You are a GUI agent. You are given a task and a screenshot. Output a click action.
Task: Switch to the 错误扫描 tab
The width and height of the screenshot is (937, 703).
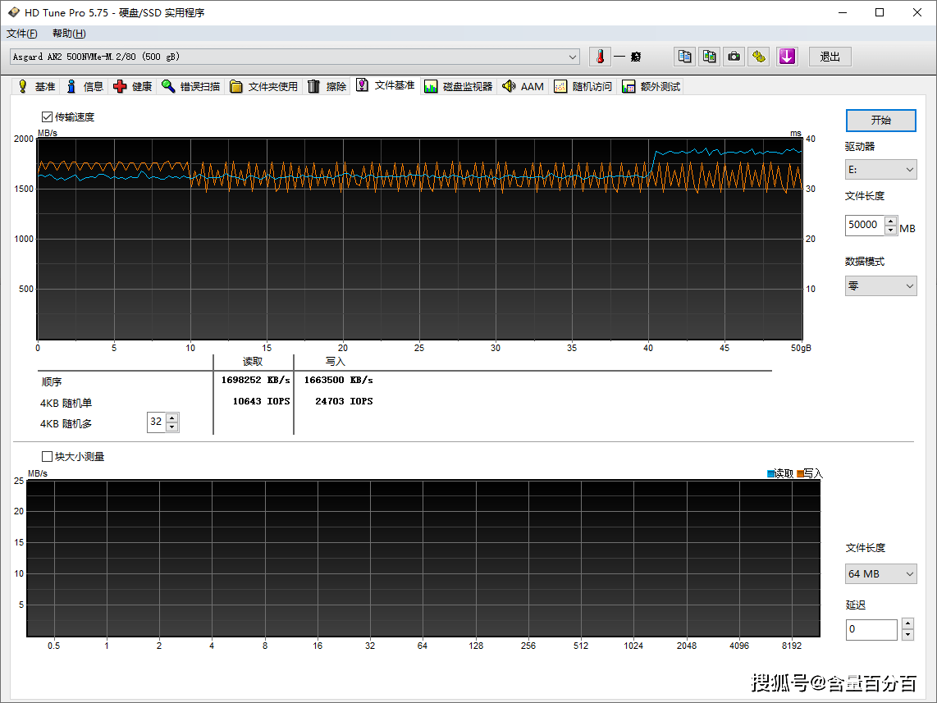[190, 86]
